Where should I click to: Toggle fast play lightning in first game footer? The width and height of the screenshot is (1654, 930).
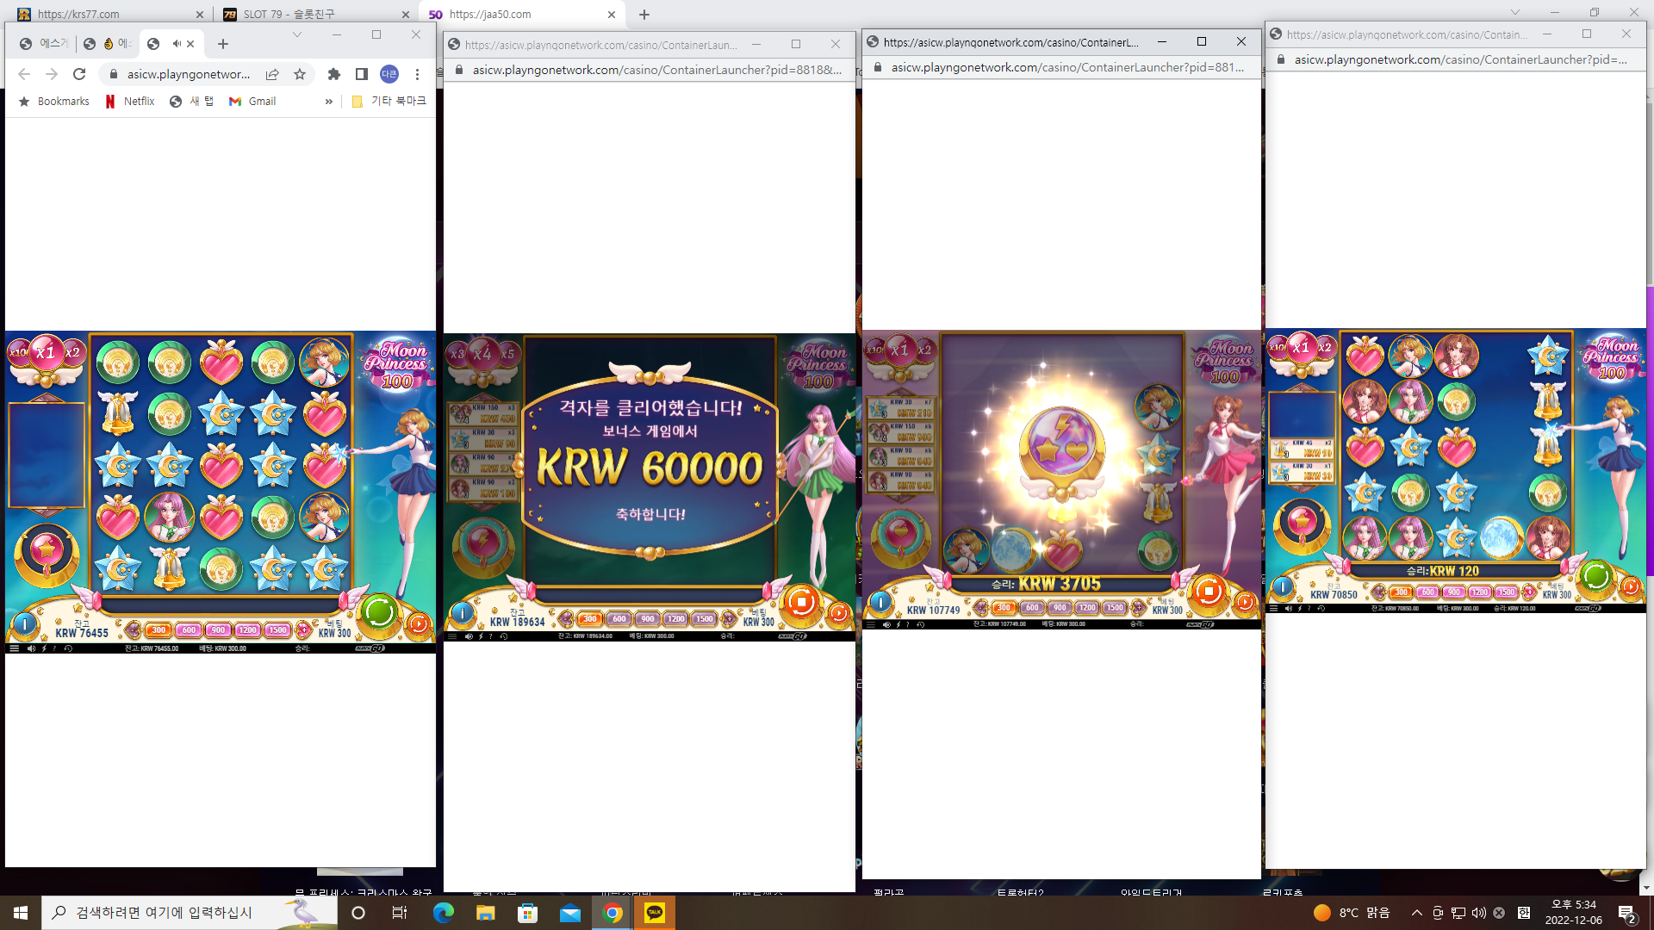point(44,648)
